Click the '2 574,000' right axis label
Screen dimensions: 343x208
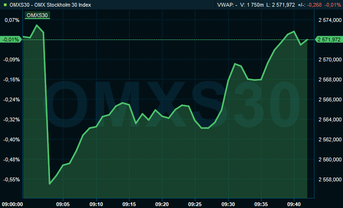tap(330, 20)
